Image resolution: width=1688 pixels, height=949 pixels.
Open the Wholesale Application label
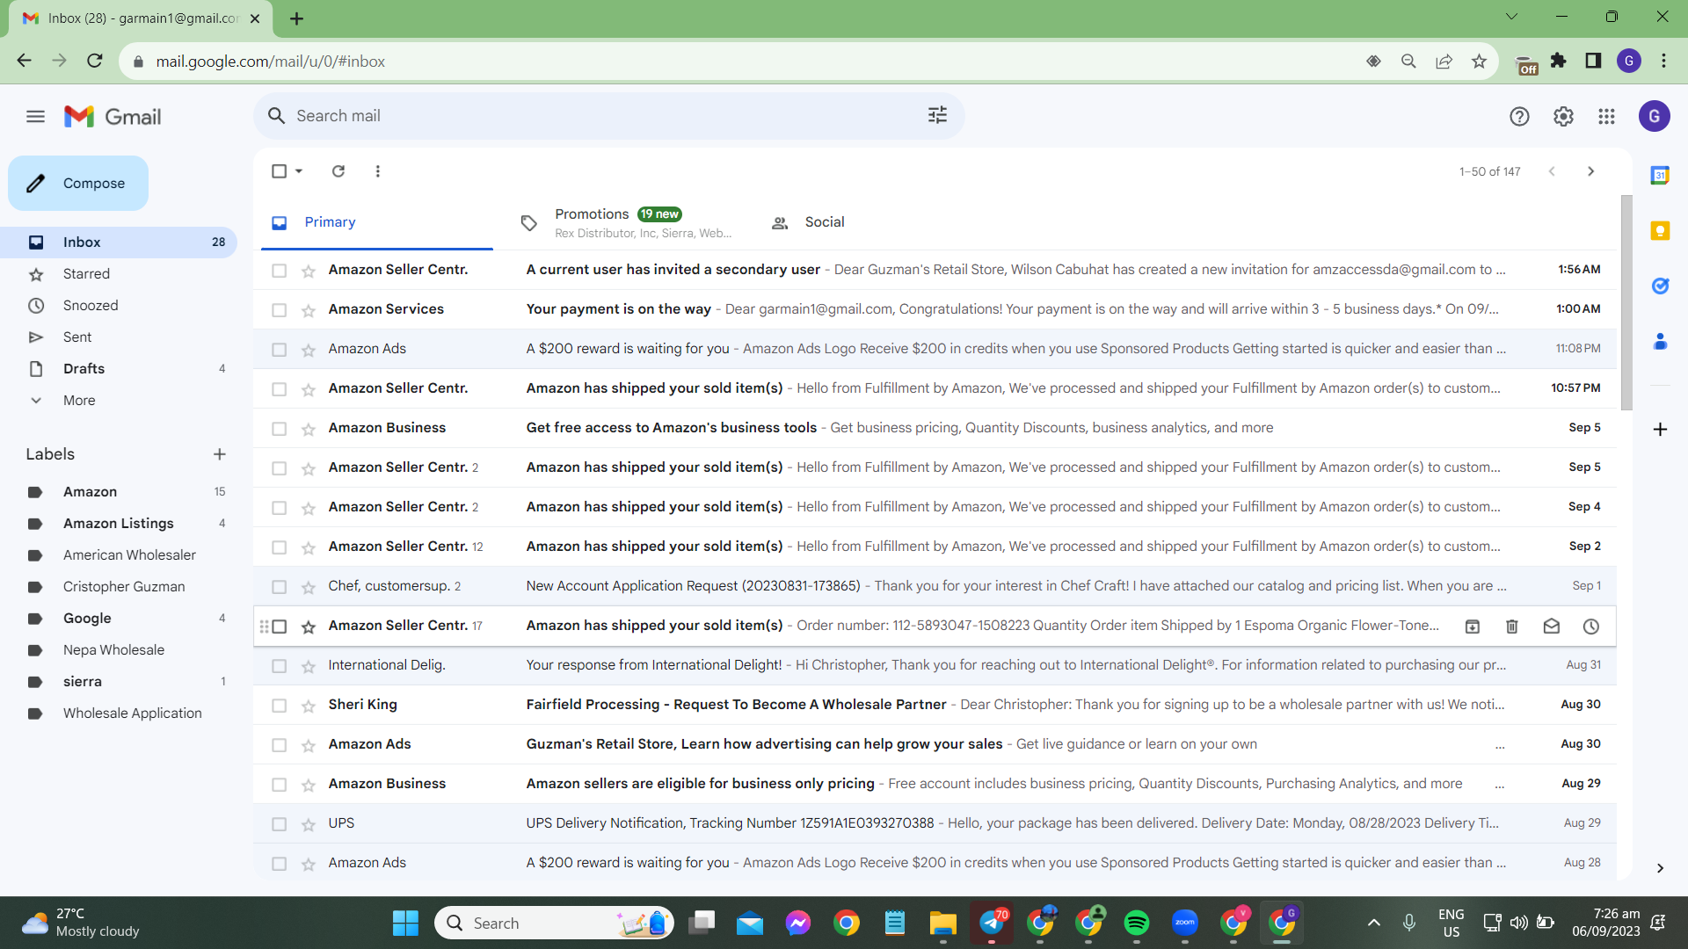point(132,714)
